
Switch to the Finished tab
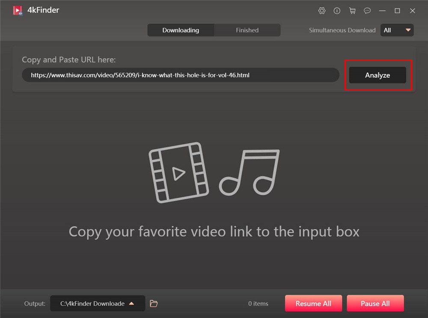coord(247,30)
